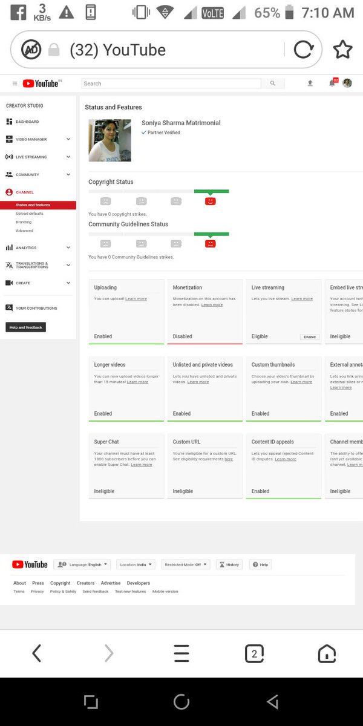Screen dimensions: 363x726
Task: Open the notifications bell with the 32 badge
Action: pos(332,83)
